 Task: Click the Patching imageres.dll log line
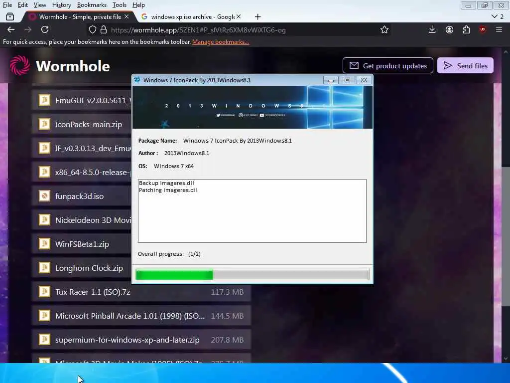click(x=168, y=190)
